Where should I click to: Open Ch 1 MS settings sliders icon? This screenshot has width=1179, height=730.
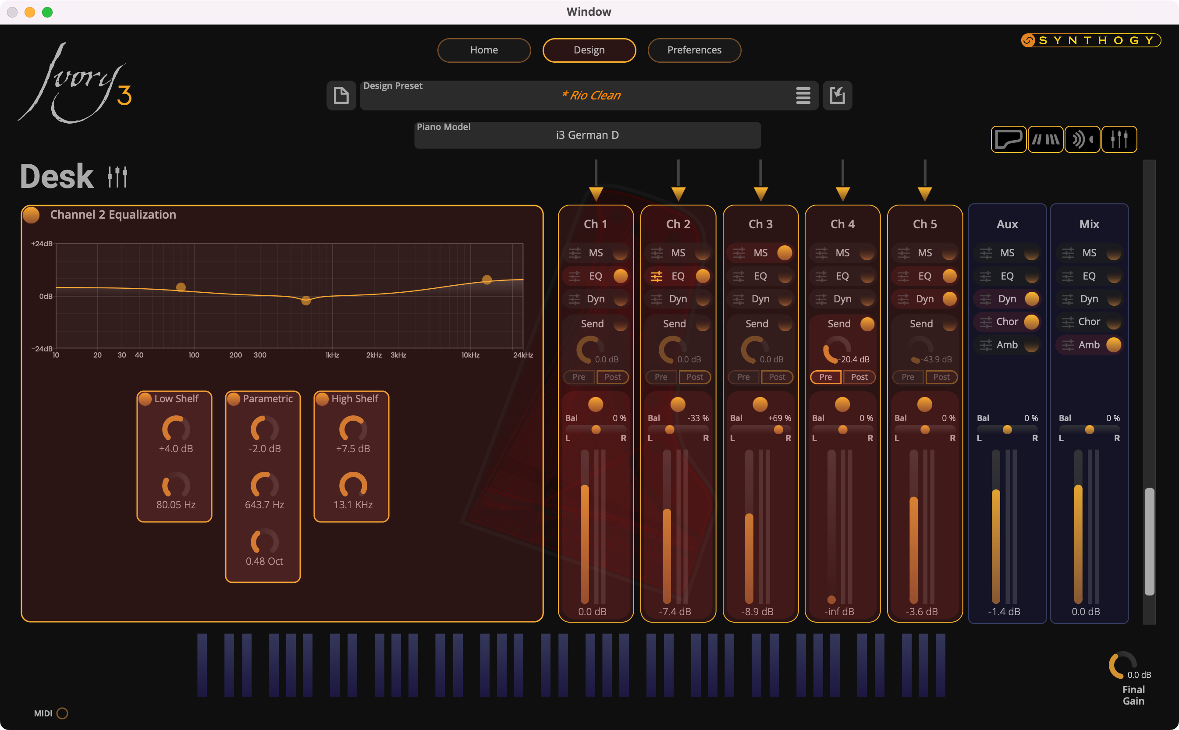tap(575, 253)
